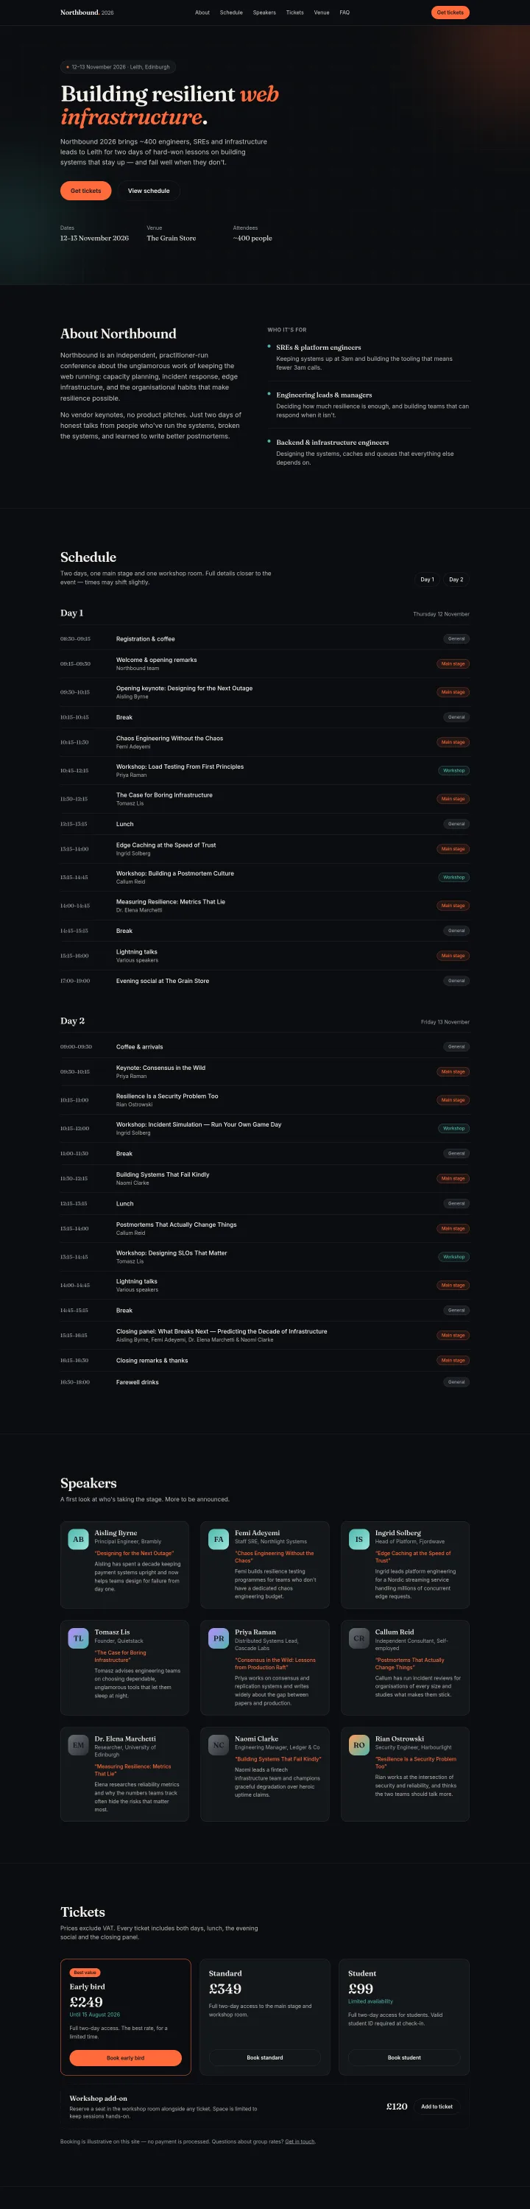Select Book early bird button
This screenshot has width=530, height=2209.
(x=125, y=2058)
